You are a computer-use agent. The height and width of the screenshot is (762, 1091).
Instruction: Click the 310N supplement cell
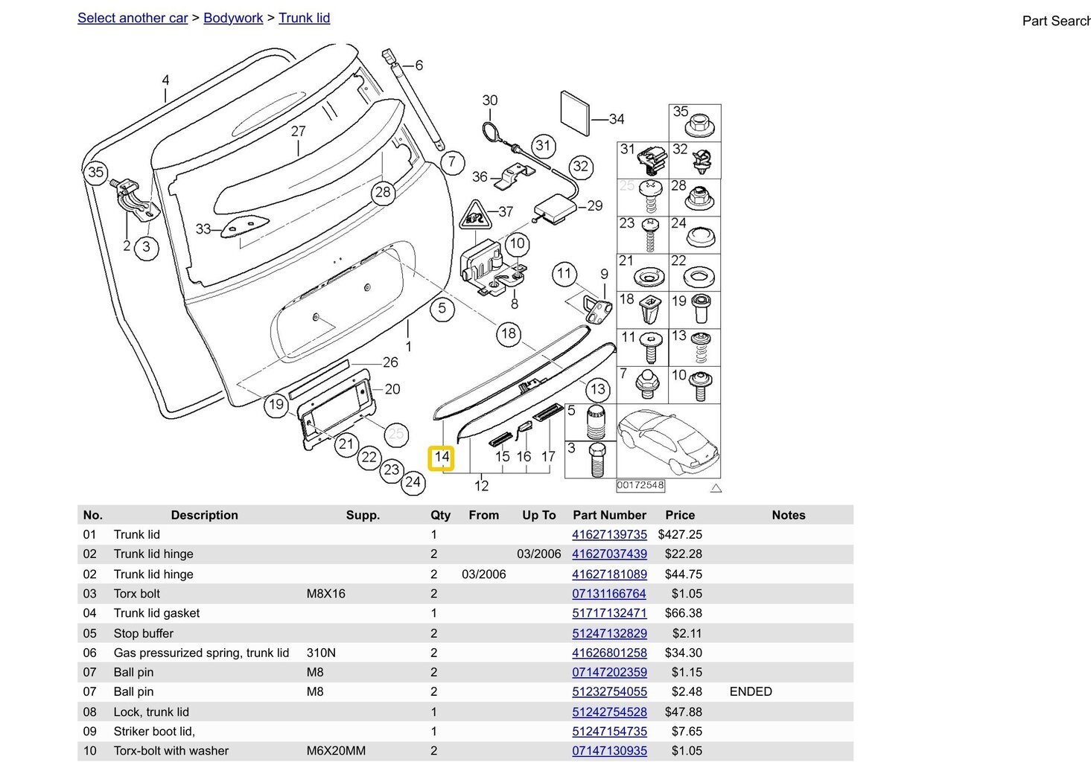click(321, 653)
